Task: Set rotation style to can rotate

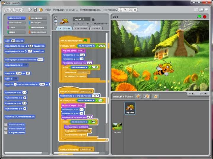Action: [56, 18]
